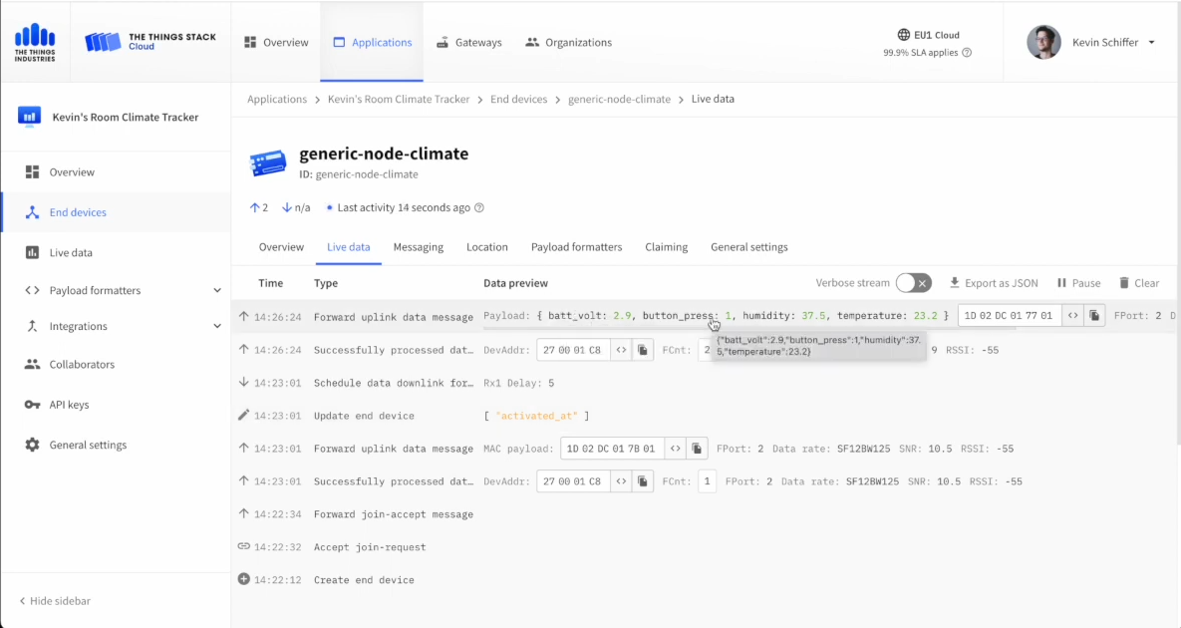1181x628 pixels.
Task: Click help icon next to Last activity
Action: 479,208
